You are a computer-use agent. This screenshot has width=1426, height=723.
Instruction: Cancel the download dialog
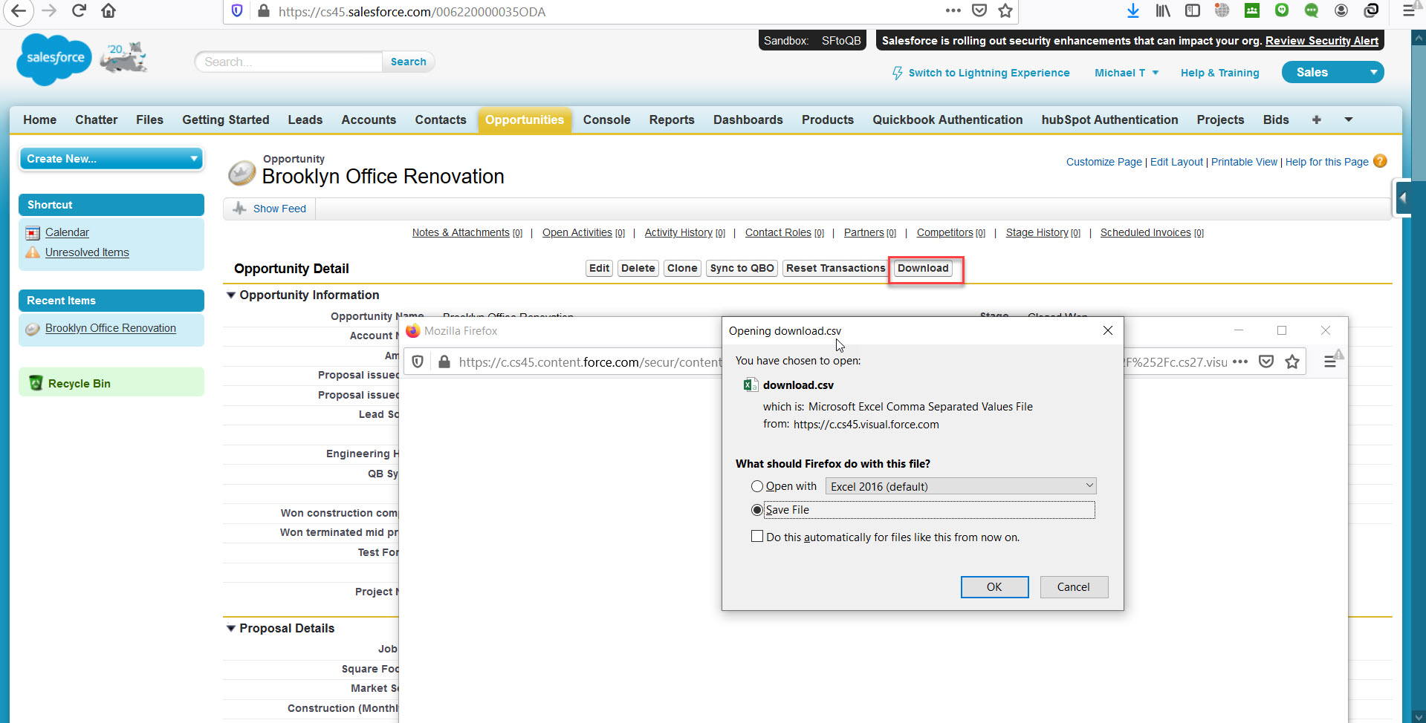pyautogui.click(x=1074, y=586)
